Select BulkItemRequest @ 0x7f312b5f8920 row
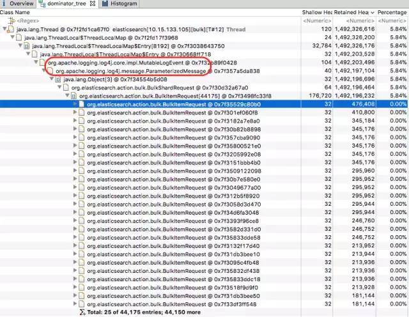This screenshot has width=409, height=317. point(204,196)
